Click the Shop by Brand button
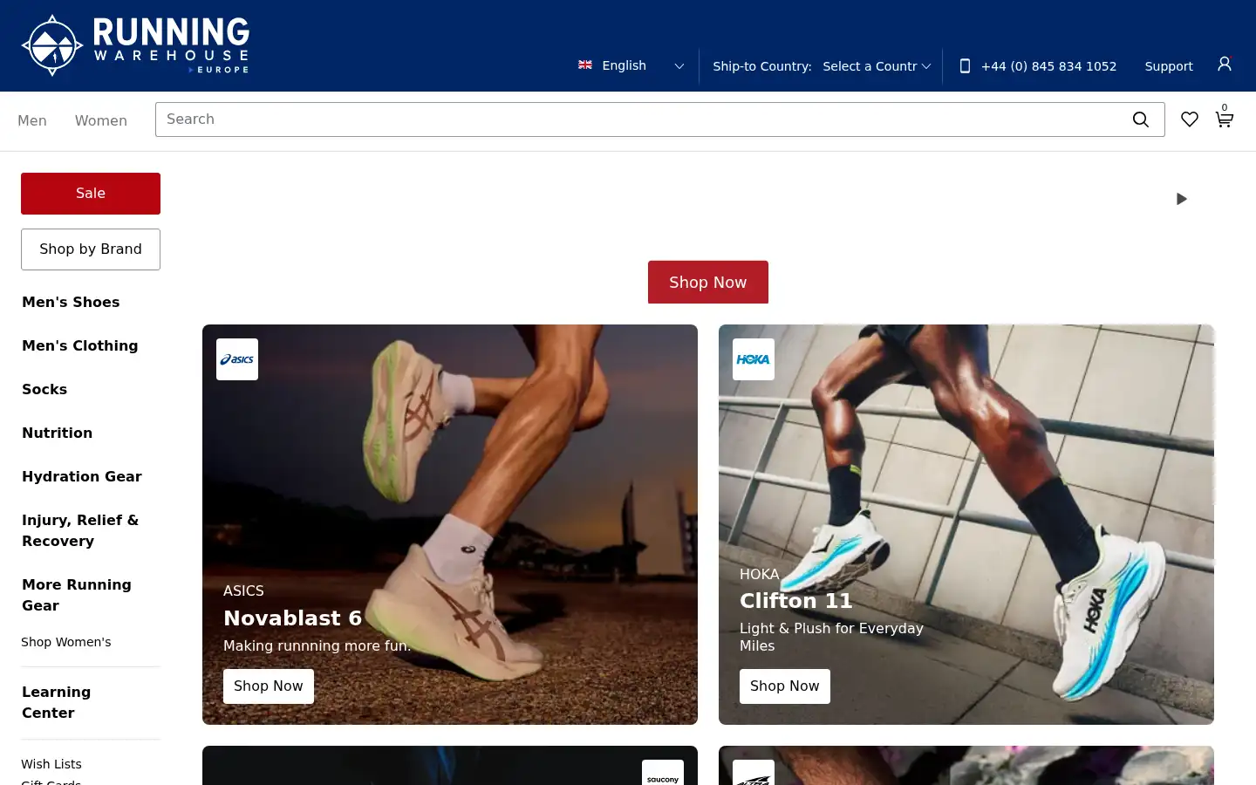Image resolution: width=1256 pixels, height=785 pixels. click(x=91, y=249)
